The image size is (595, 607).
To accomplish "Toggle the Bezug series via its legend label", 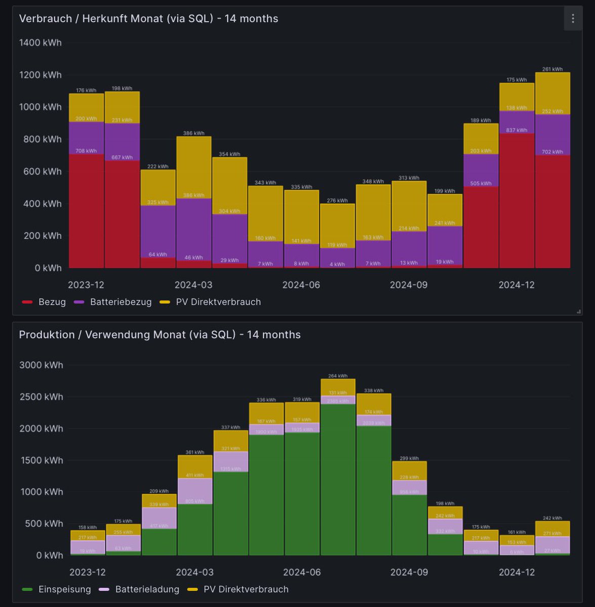I will pos(52,302).
